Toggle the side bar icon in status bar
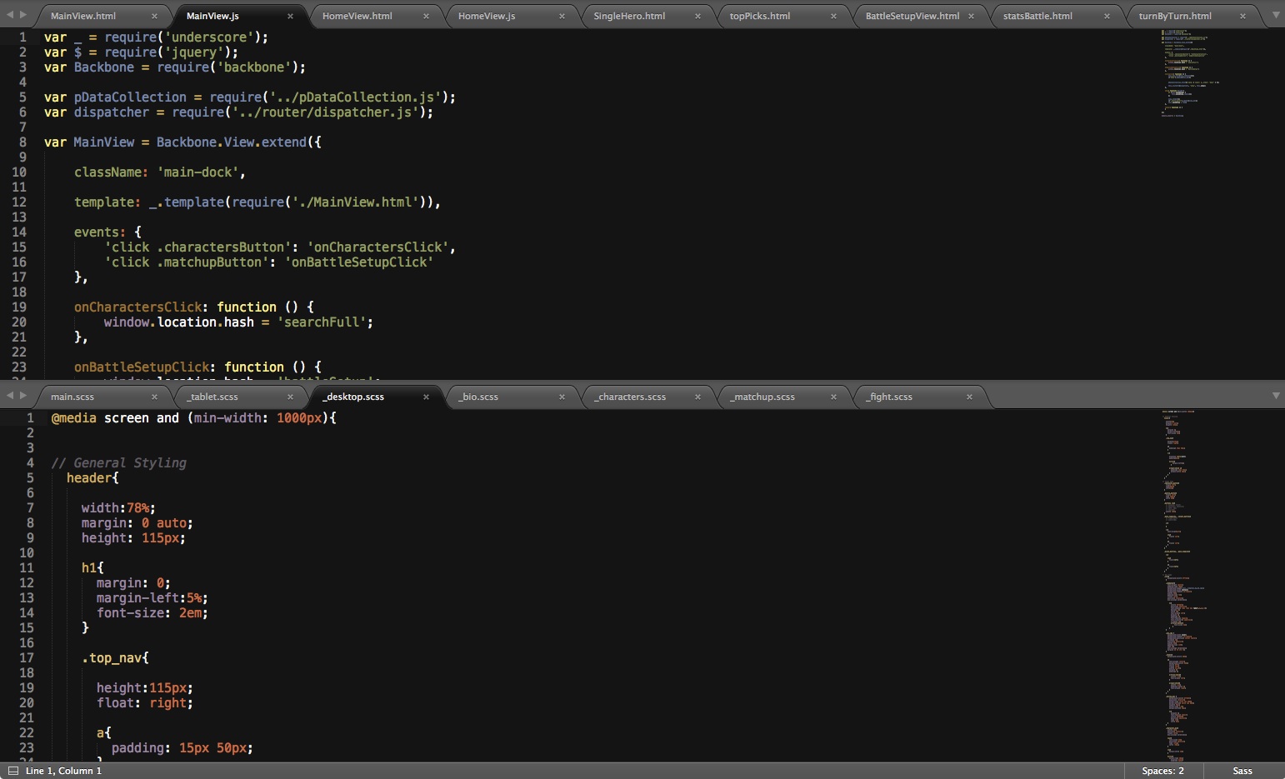The image size is (1285, 779). point(12,771)
